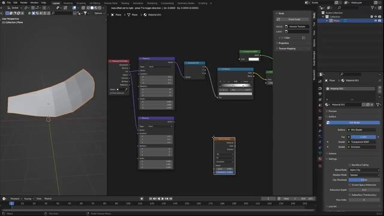Click the auto keying record dot
The image size is (384, 216).
click(142, 199)
